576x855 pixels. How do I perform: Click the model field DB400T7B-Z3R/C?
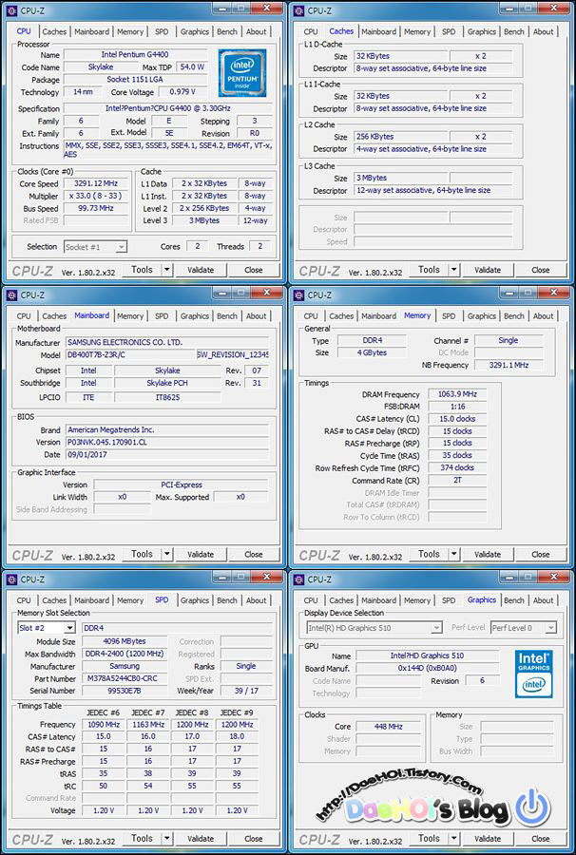point(130,354)
